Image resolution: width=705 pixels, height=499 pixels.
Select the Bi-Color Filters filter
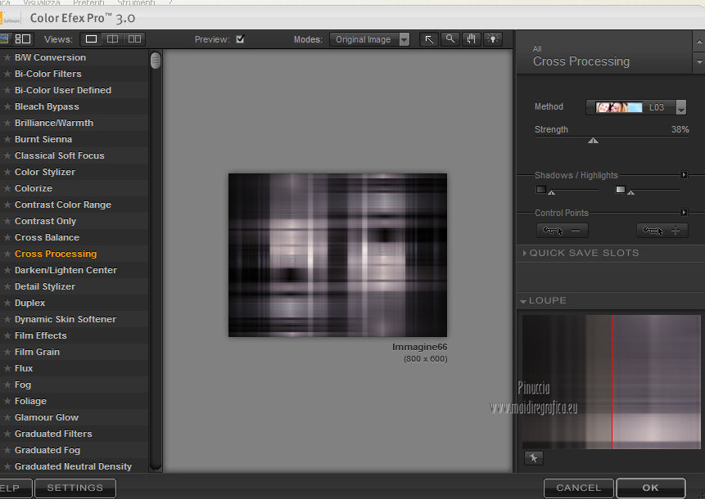(48, 74)
